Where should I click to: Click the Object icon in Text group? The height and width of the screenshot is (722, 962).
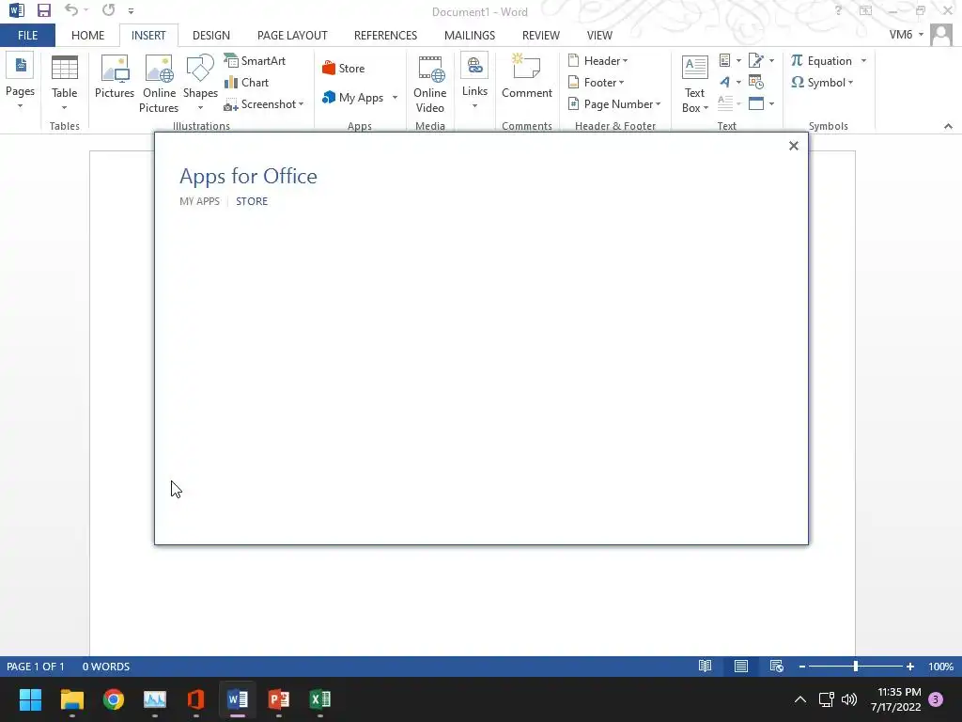[x=756, y=103]
